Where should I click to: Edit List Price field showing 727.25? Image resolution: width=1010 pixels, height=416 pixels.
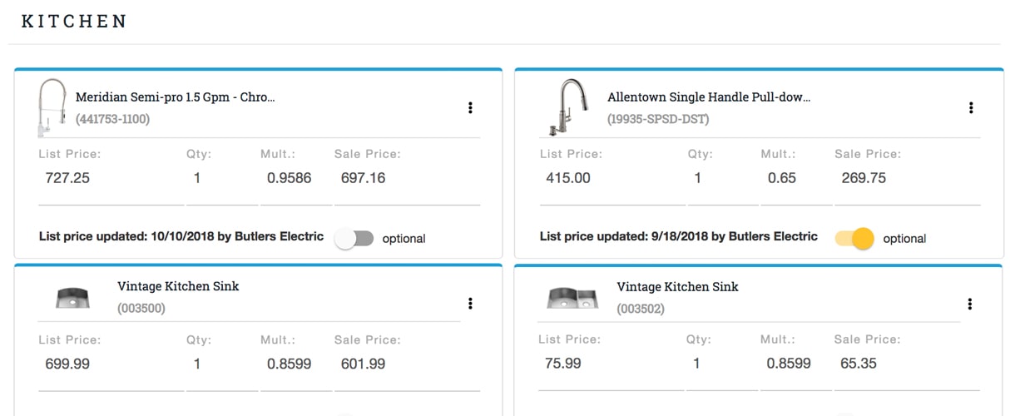[x=111, y=179]
